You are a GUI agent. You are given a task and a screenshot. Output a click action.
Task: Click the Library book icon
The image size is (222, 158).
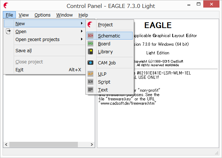point(90,51)
